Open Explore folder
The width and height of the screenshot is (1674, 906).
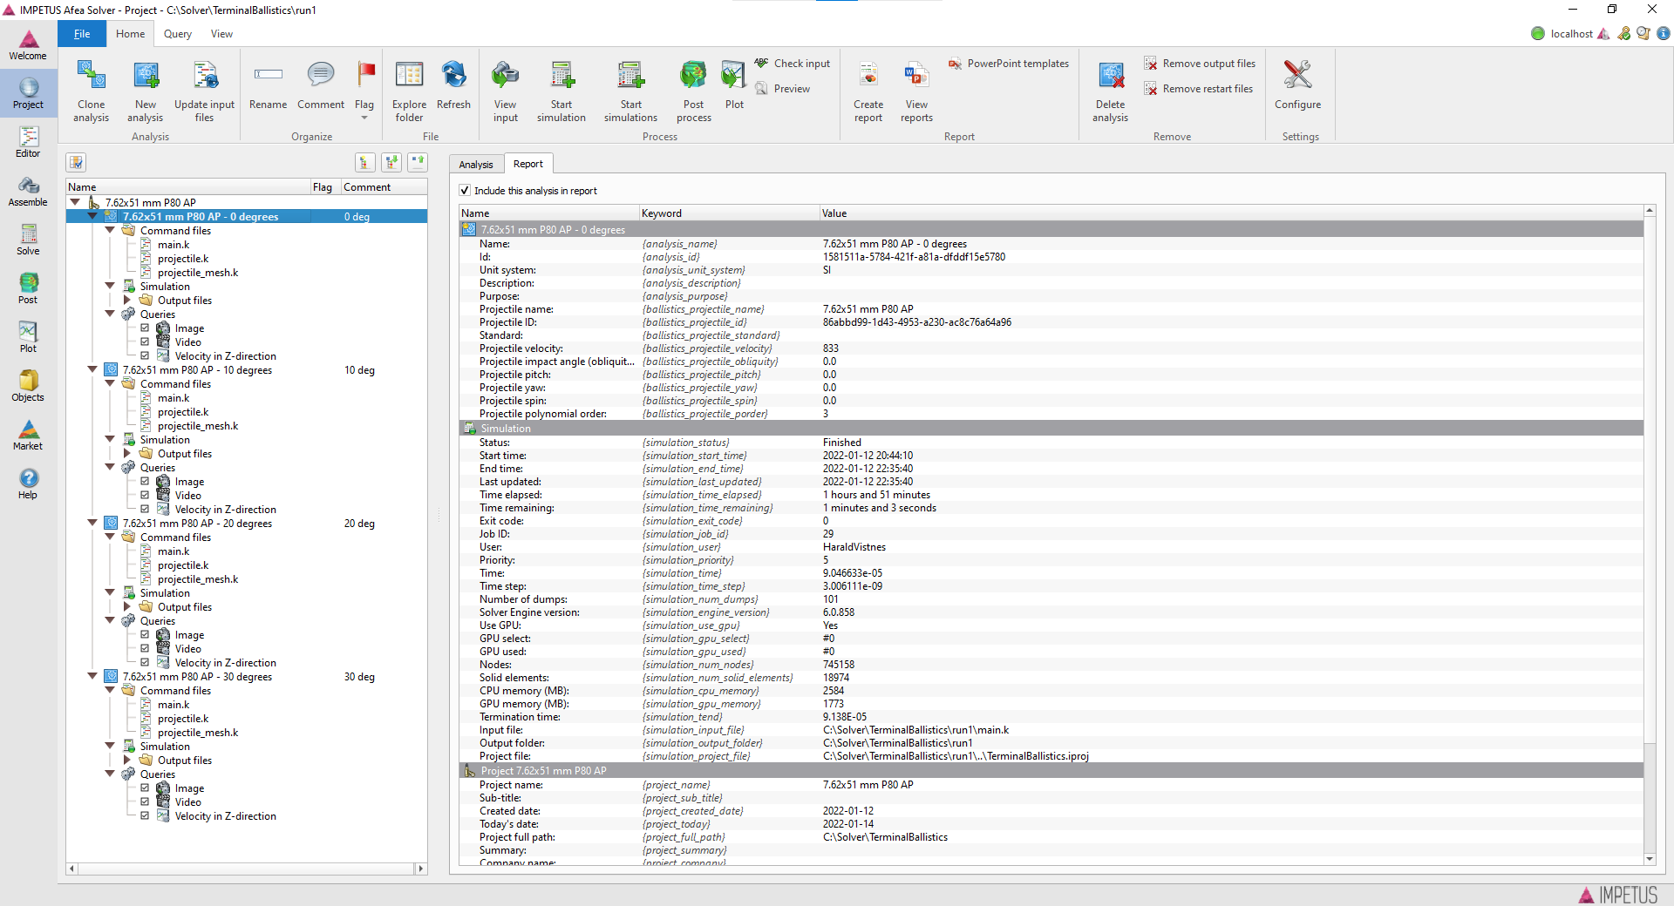(409, 91)
